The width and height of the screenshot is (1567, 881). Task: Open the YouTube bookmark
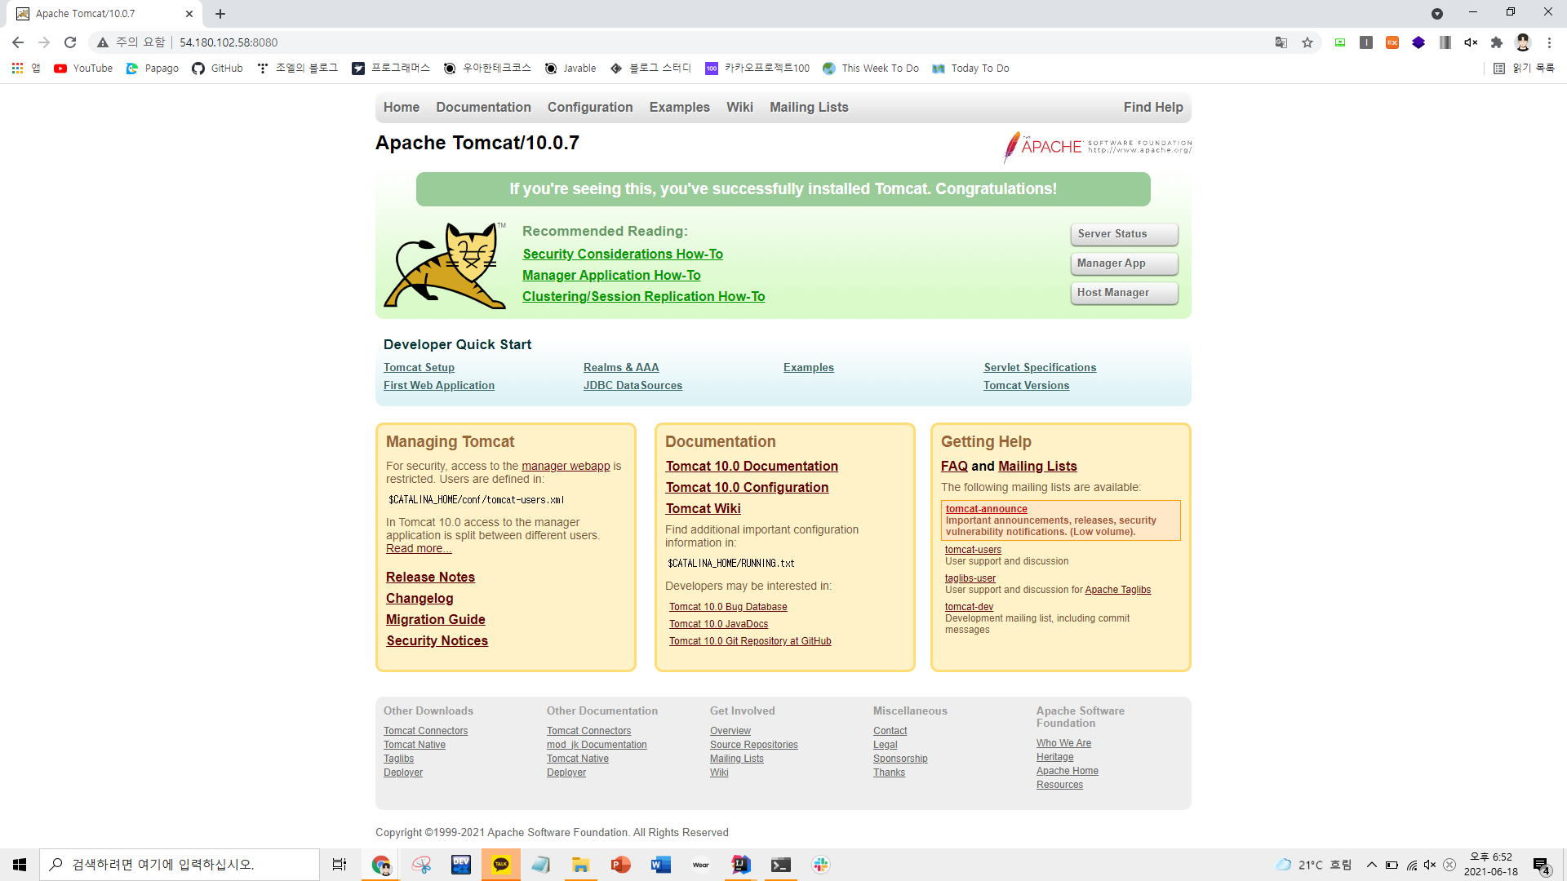83,69
